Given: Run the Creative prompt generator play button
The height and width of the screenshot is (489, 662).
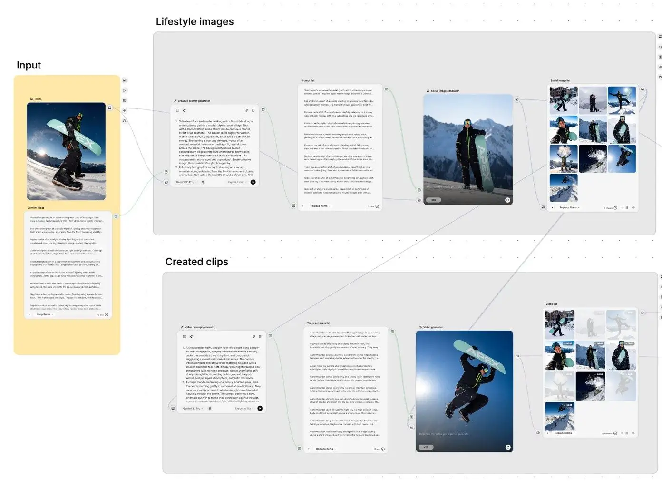Looking at the screenshot, I should click(253, 182).
